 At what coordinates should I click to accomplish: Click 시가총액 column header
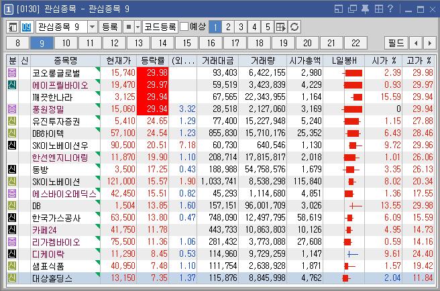tap(305, 60)
